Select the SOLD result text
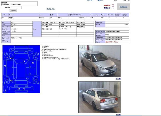161x116 pixels. coord(126,25)
